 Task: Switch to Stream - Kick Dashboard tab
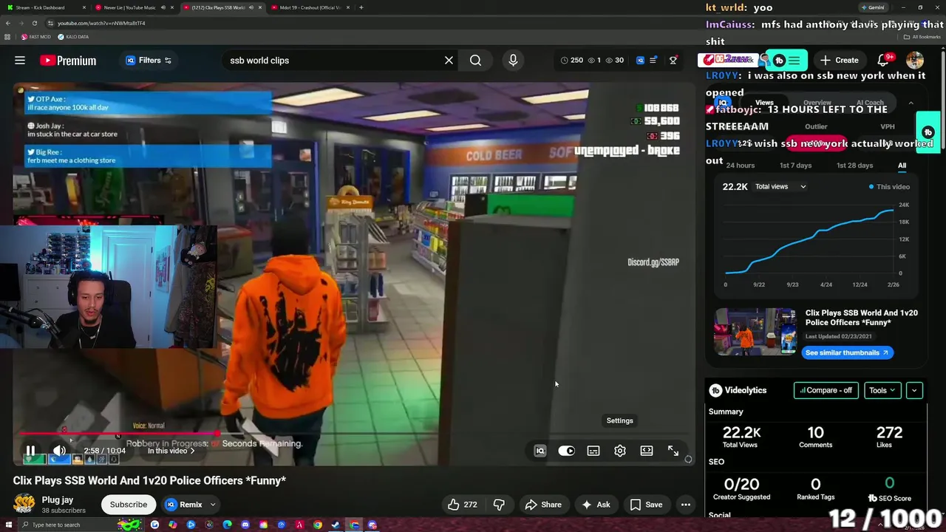pos(44,7)
